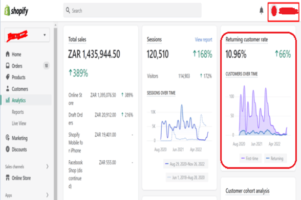Click the sidebar scrollbar up arrow
The width and height of the screenshot is (301, 200).
(x=55, y=25)
